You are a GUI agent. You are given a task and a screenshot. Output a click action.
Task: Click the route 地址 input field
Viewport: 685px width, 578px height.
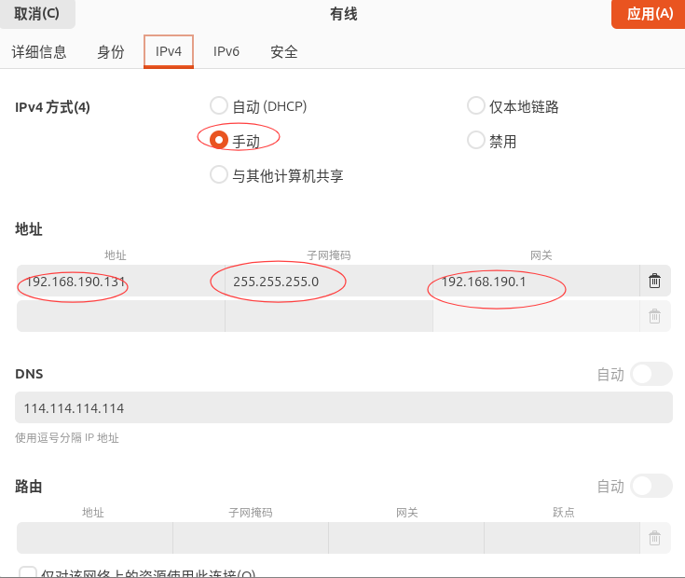pyautogui.click(x=95, y=538)
